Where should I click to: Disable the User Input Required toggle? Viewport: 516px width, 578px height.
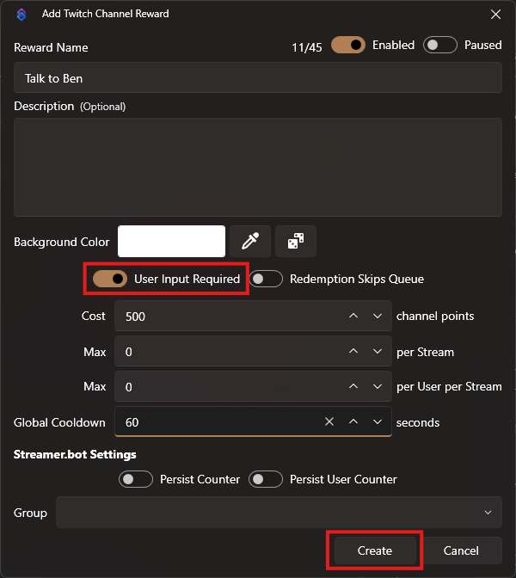click(110, 279)
